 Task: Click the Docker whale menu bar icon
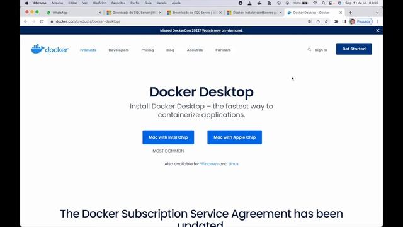coord(259,3)
